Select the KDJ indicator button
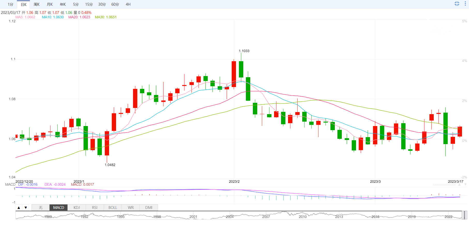Image resolution: width=469 pixels, height=227 pixels. 77,208
